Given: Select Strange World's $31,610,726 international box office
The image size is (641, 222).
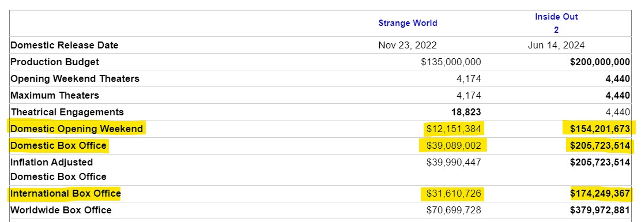Looking at the screenshot, I should coord(454,193).
